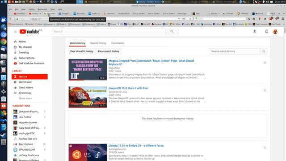Screen dimensions: 286x161
Task: Open a new browser tab with plus
Action: click(279, 13)
